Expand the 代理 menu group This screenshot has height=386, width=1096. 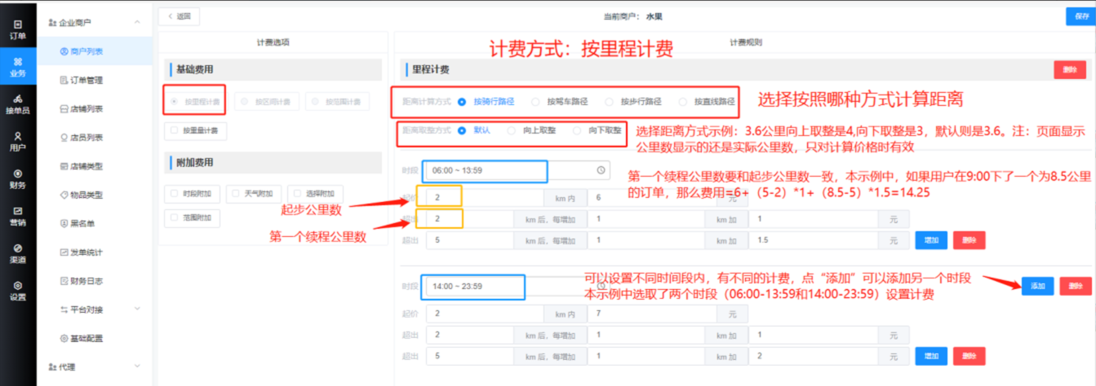[136, 367]
